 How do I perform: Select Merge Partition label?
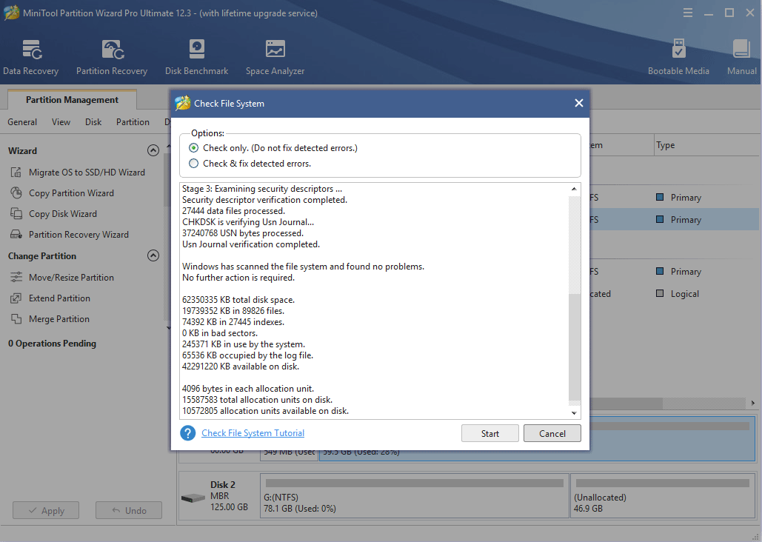[x=59, y=319]
